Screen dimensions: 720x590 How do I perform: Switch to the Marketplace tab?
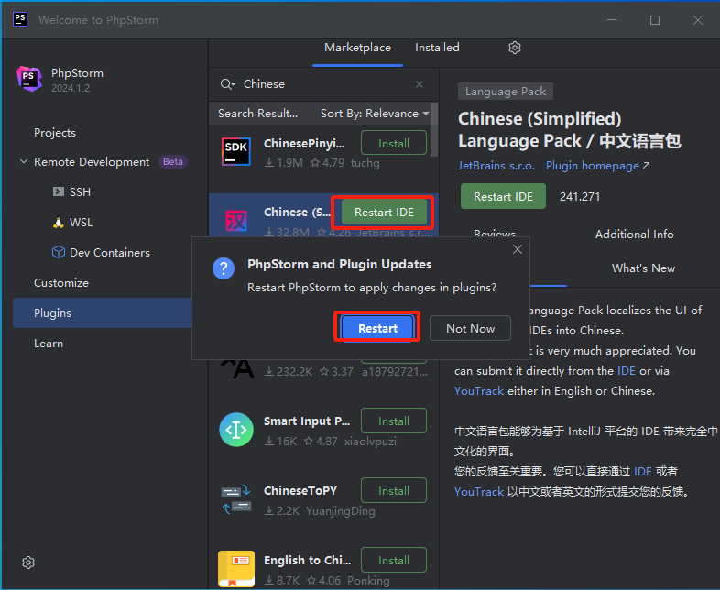pos(357,48)
